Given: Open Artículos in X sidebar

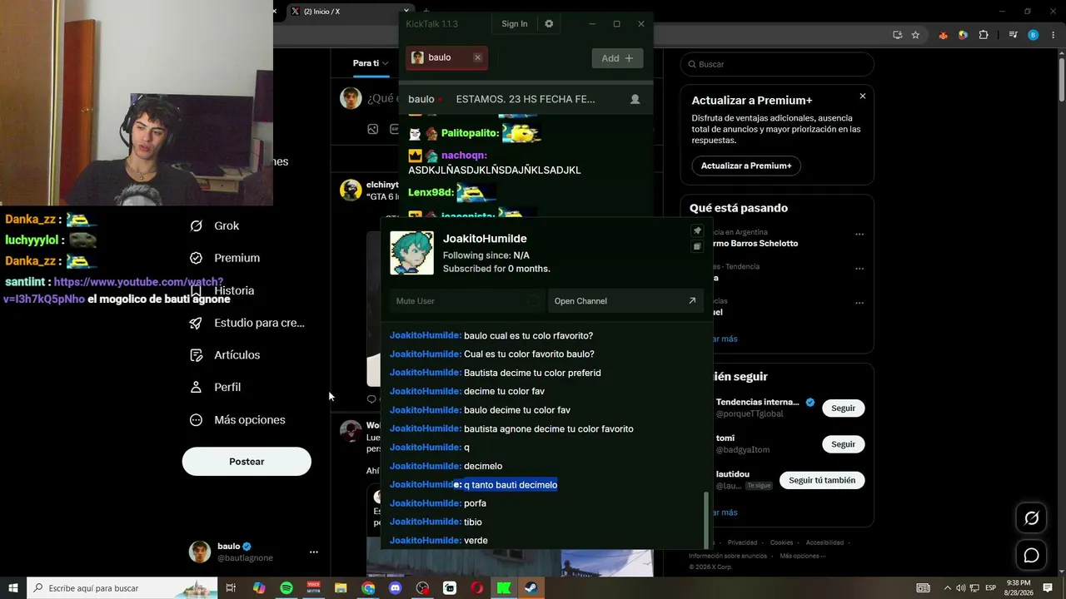Looking at the screenshot, I should pos(225,355).
